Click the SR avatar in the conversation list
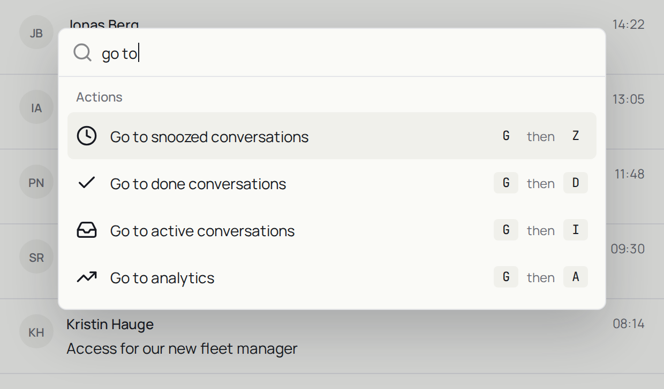 coord(36,257)
